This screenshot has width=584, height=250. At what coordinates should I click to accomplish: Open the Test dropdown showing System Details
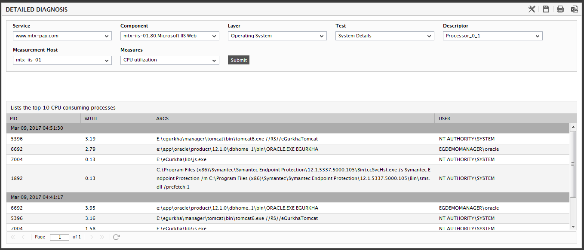pyautogui.click(x=385, y=36)
